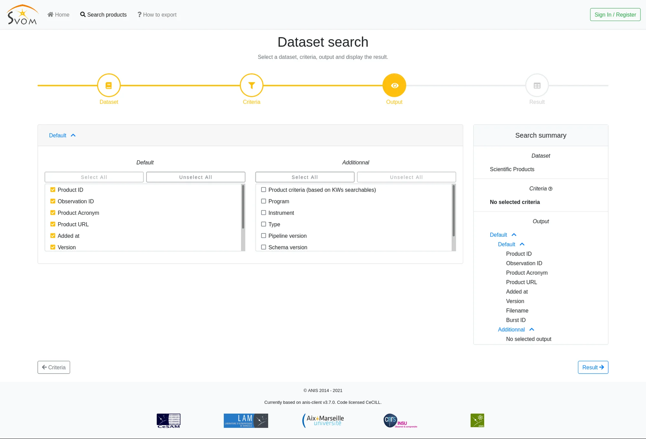
Task: Uncheck Observation ID checkbox
Action: pos(53,201)
